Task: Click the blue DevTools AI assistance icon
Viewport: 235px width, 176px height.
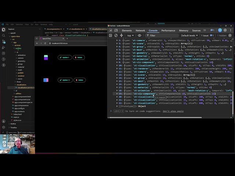Action: [220, 30]
